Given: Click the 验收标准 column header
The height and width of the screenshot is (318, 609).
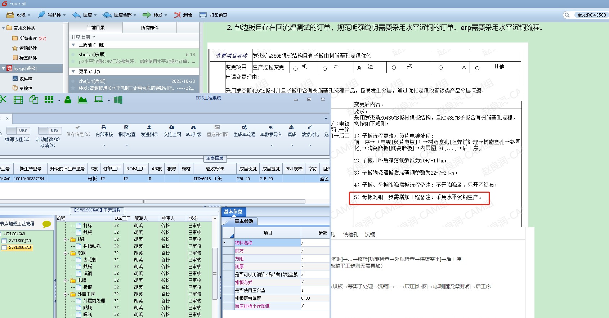Looking at the screenshot, I should coord(215,169).
